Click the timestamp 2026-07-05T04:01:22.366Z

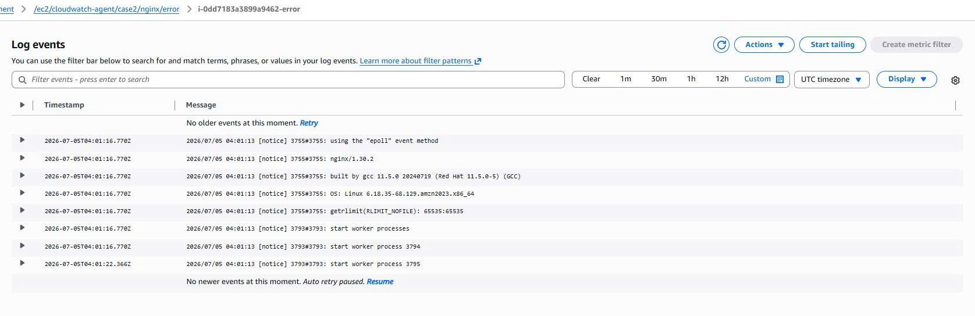(88, 264)
